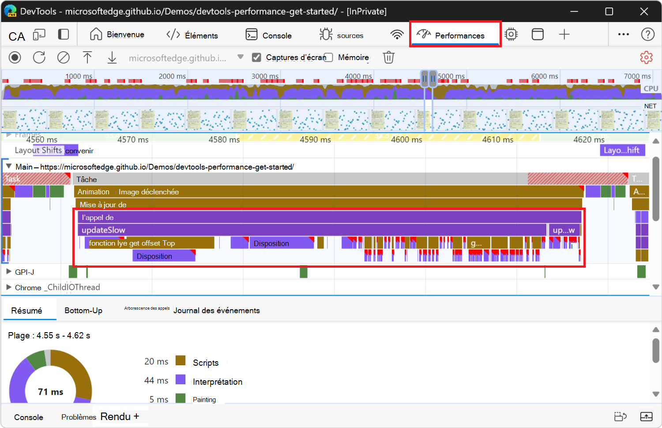
Task: Click the Layout Shifts track label
Action: click(x=38, y=150)
